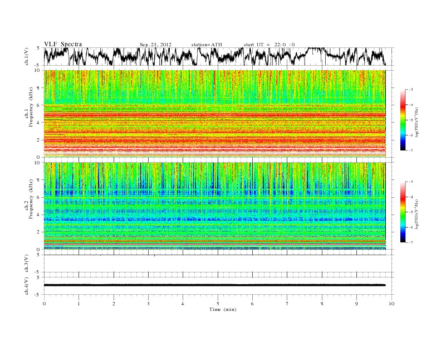The image size is (441, 341).
Task: Click the "Time (min)" axis label
Action: pos(223,309)
